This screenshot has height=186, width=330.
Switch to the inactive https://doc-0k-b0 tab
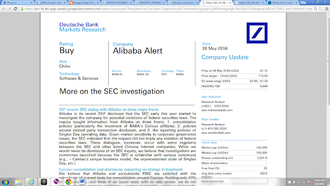coord(249,3)
